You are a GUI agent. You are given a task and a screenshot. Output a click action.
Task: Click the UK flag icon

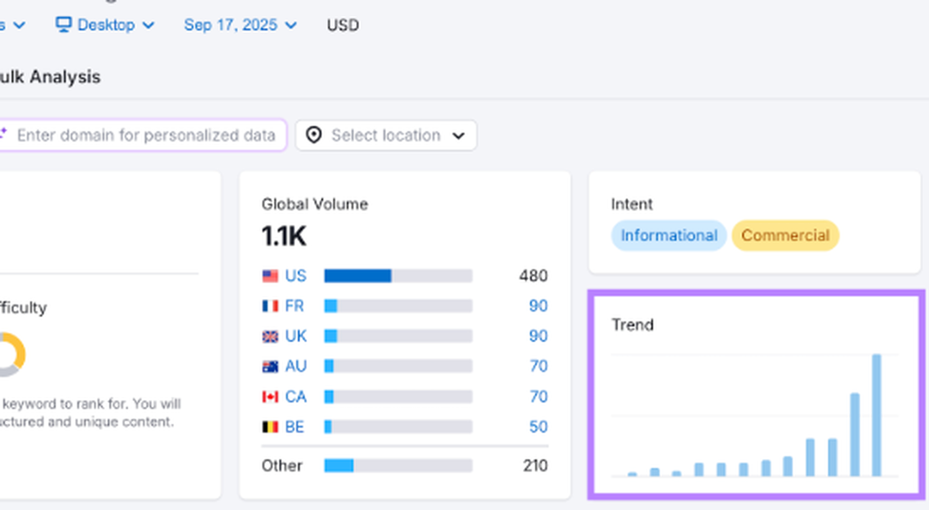click(x=270, y=336)
